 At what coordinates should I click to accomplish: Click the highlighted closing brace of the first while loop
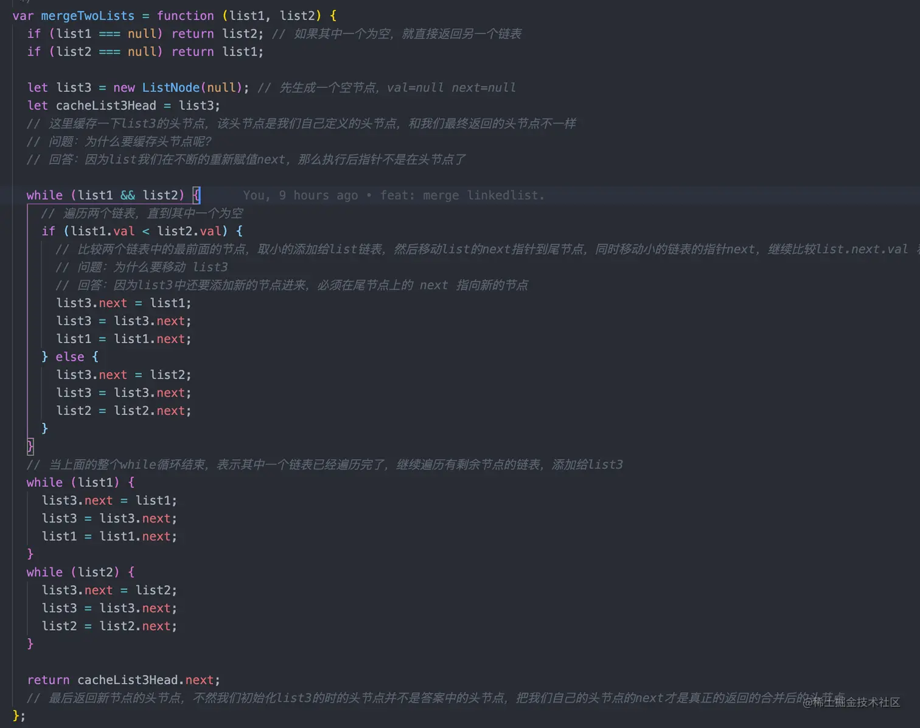pyautogui.click(x=30, y=446)
